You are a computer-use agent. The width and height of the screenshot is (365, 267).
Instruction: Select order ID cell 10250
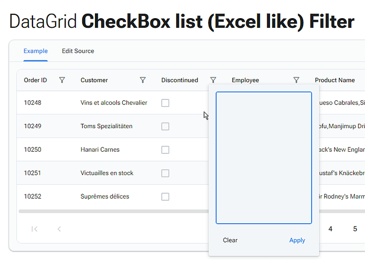(33, 150)
